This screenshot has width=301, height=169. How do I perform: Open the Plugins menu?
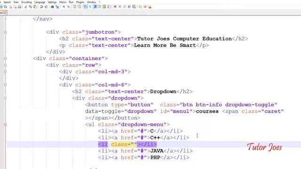pos(80,2)
